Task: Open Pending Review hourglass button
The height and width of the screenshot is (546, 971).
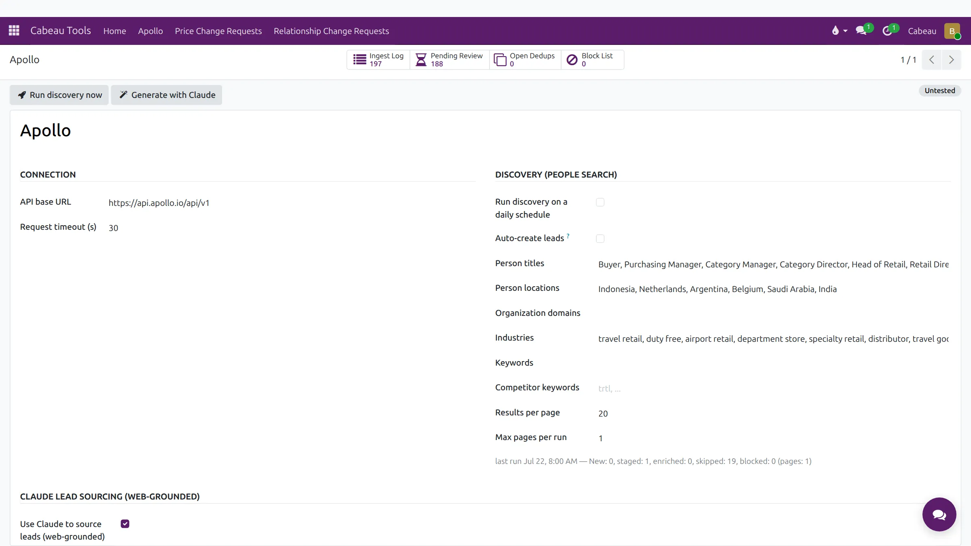Action: click(449, 60)
